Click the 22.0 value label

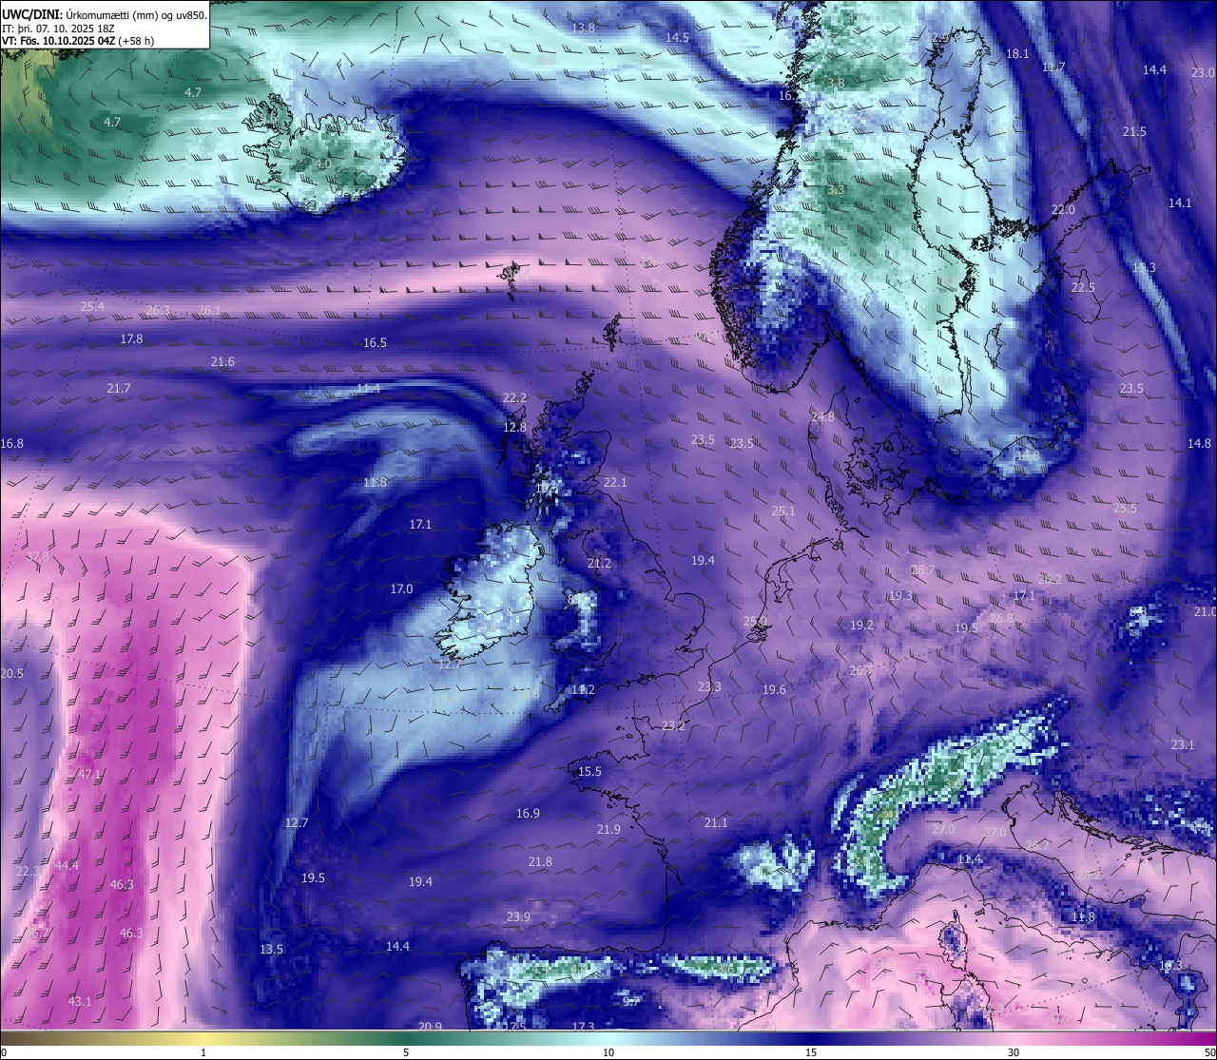1063,209
